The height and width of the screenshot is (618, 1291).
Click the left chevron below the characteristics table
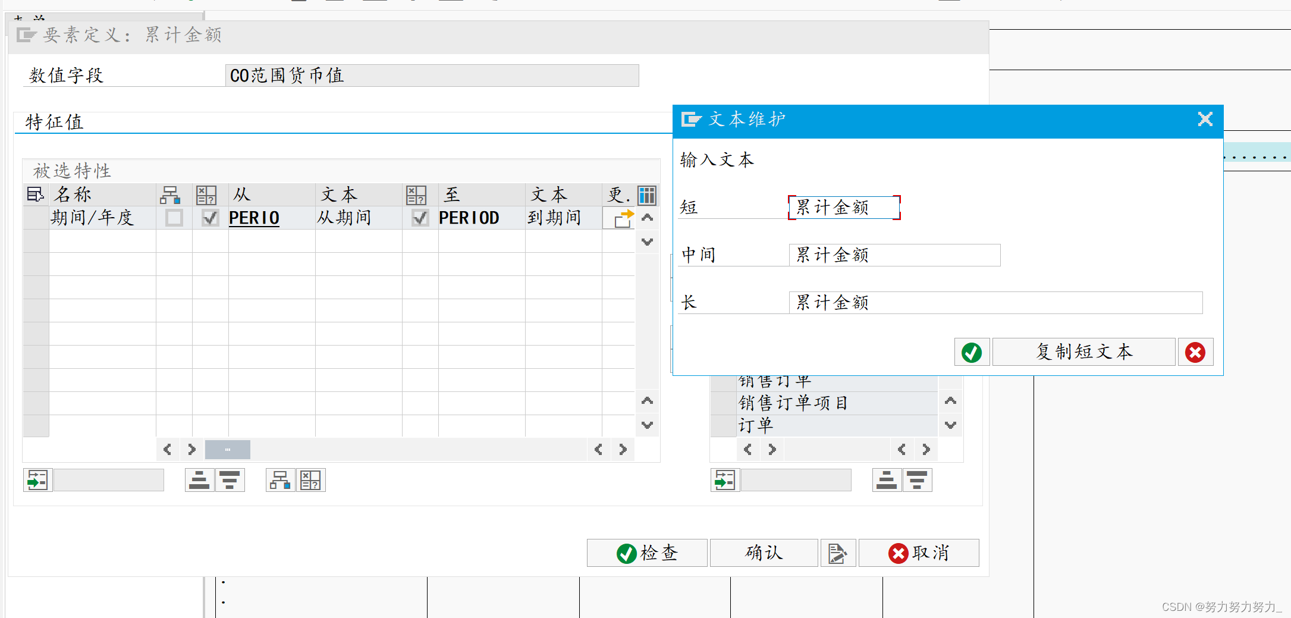click(x=167, y=449)
